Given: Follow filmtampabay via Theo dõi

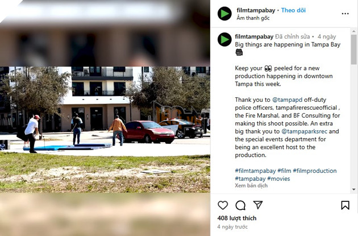Looking at the screenshot, I should 293,10.
